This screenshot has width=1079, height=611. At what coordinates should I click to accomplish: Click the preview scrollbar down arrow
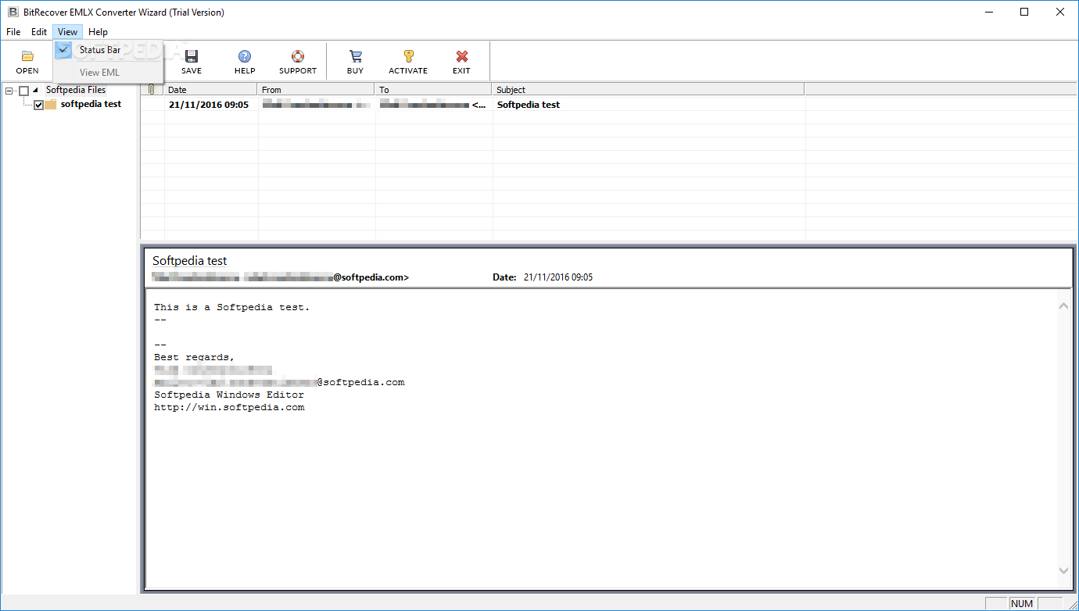pyautogui.click(x=1063, y=571)
